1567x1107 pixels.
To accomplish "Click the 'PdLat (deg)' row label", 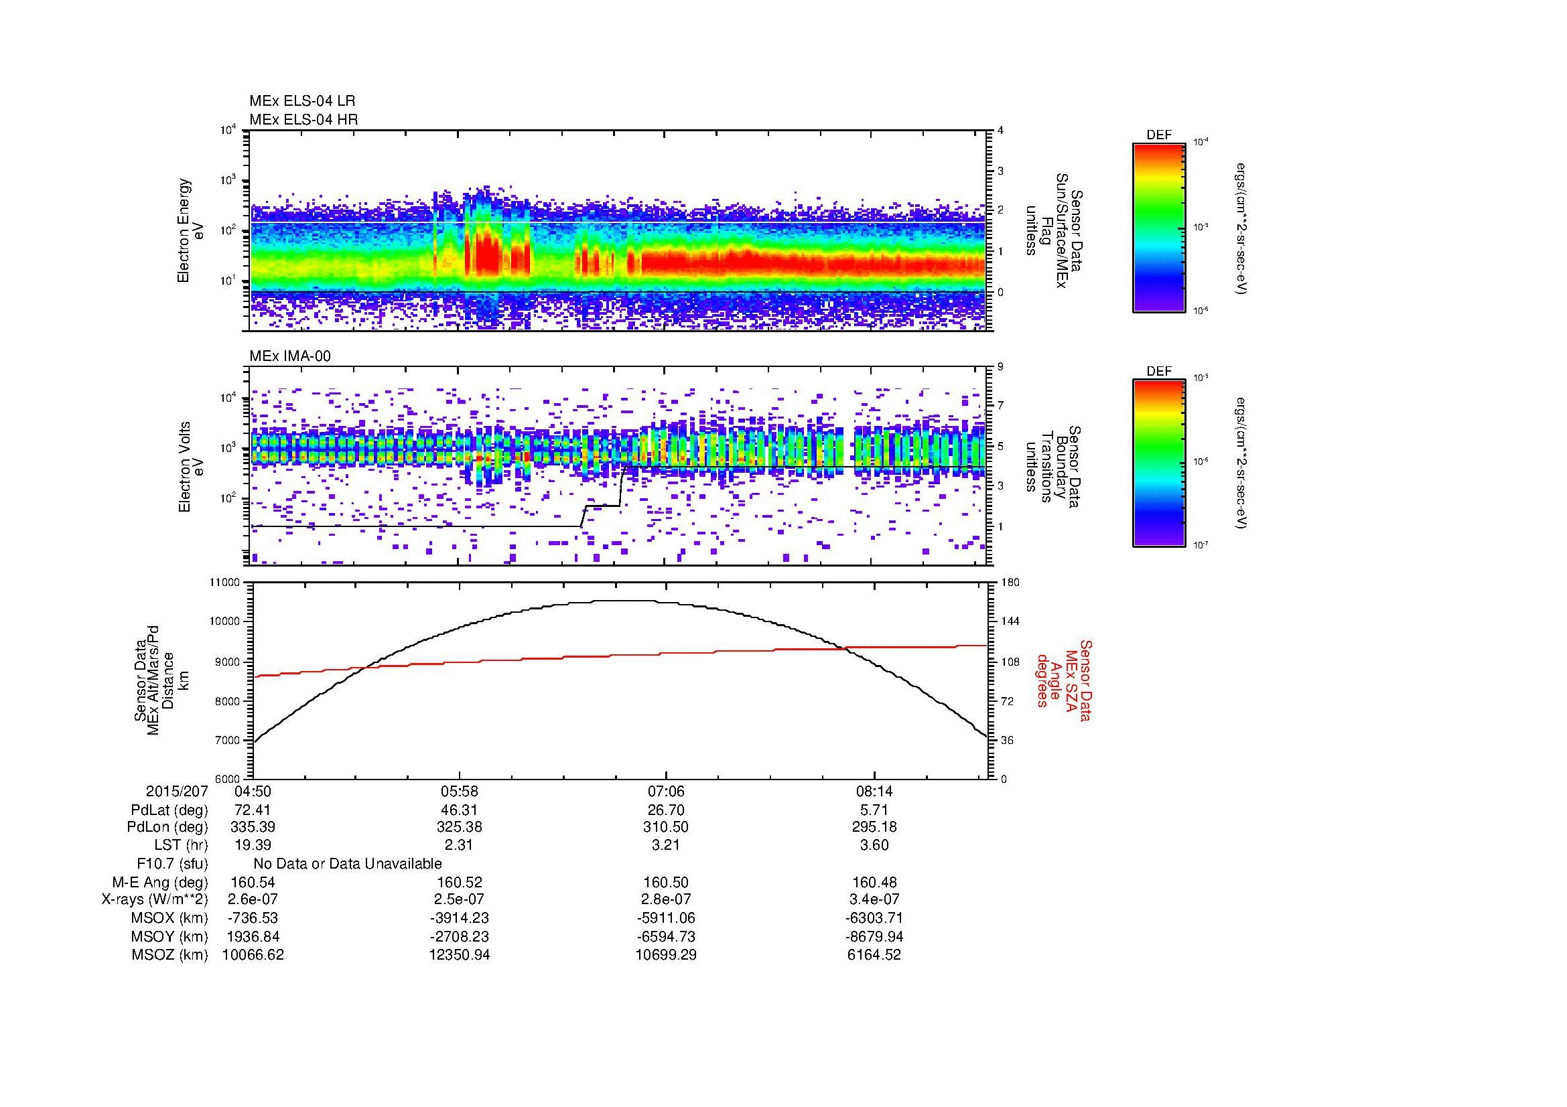I will tap(169, 810).
